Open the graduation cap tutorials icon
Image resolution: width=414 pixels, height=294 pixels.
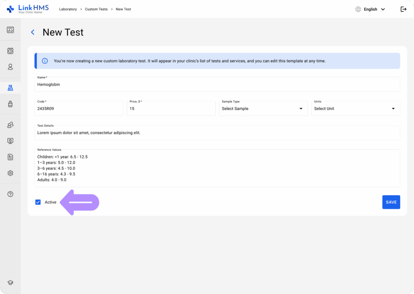pos(10,283)
